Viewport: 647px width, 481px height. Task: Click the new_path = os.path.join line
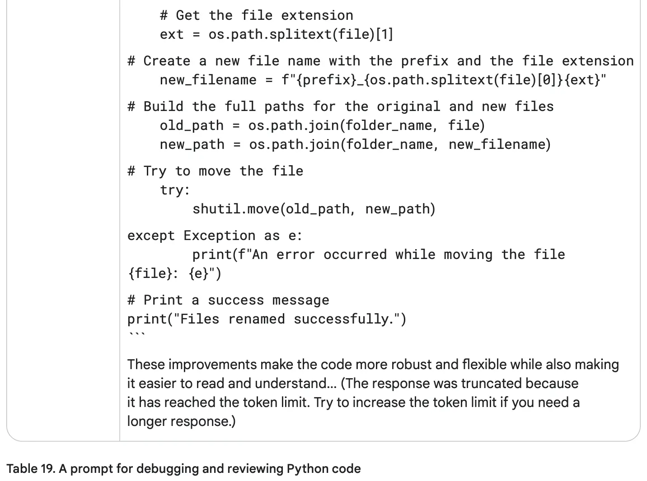[x=355, y=144]
